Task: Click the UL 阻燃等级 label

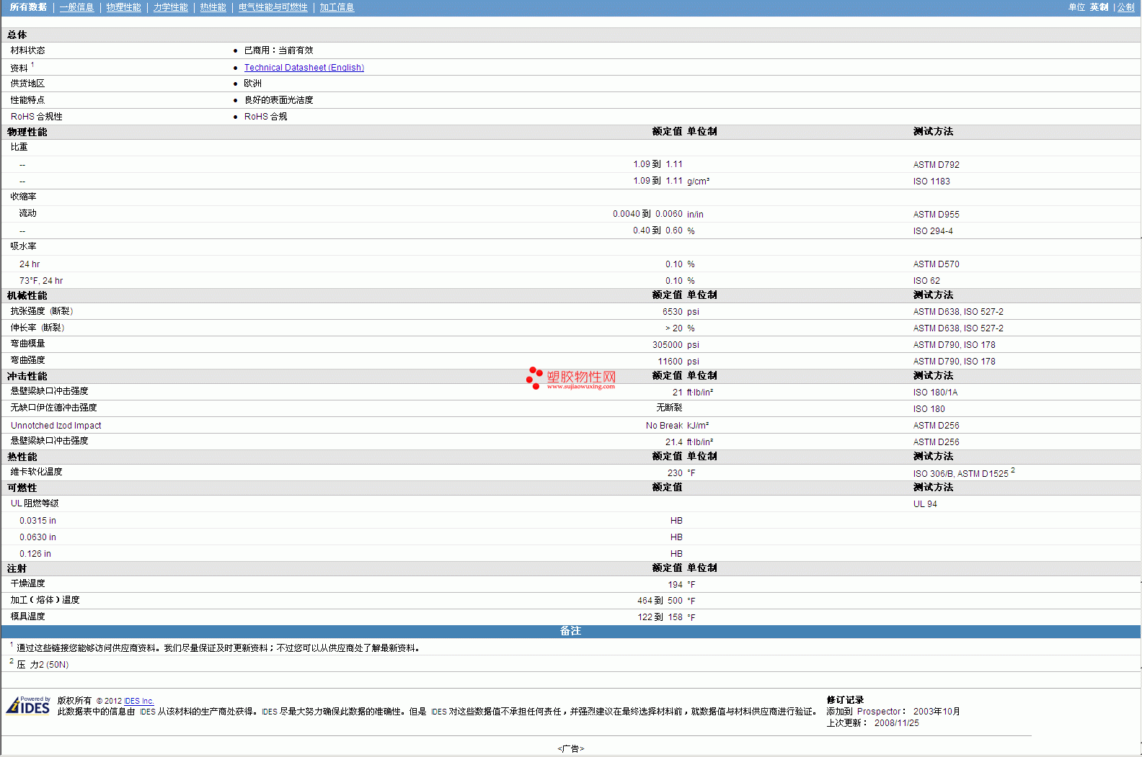Action: (x=35, y=503)
